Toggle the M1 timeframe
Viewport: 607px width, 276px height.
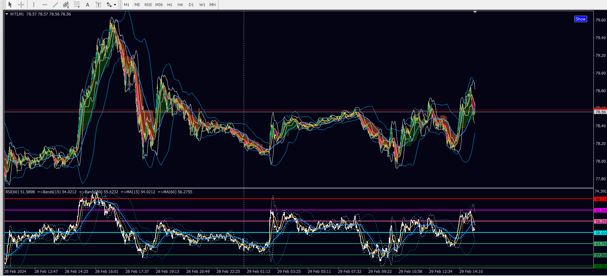(126, 5)
